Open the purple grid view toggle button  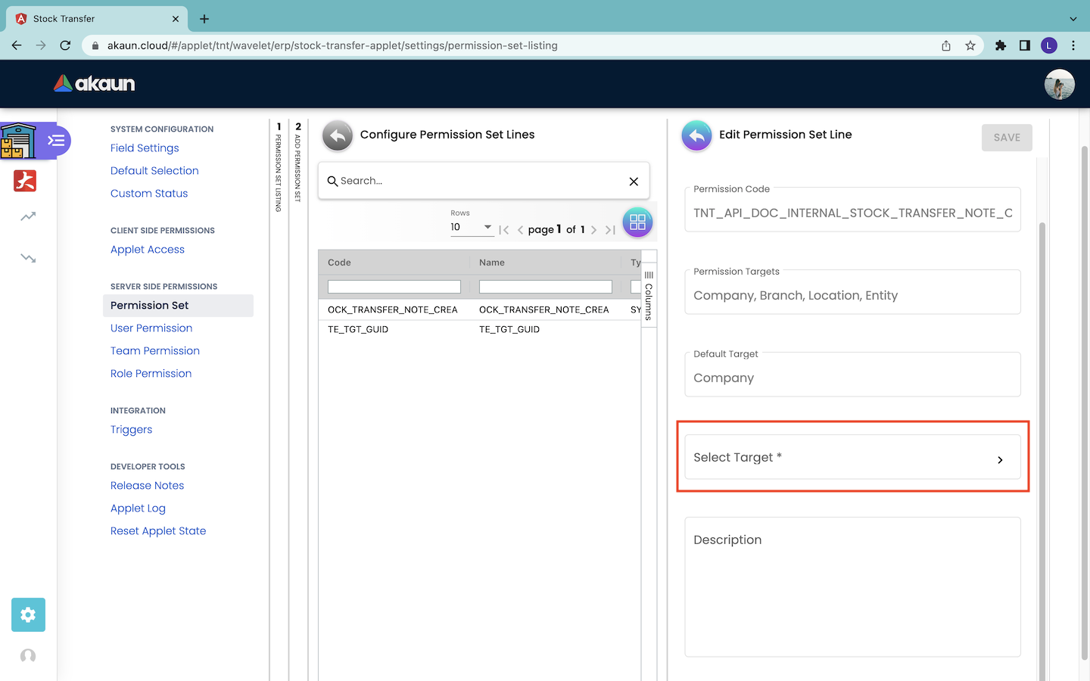(637, 222)
